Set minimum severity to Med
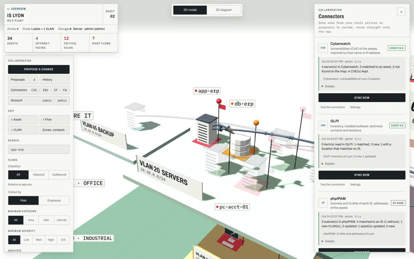Image resolution: width=414 pixels, height=259 pixels. [39, 240]
